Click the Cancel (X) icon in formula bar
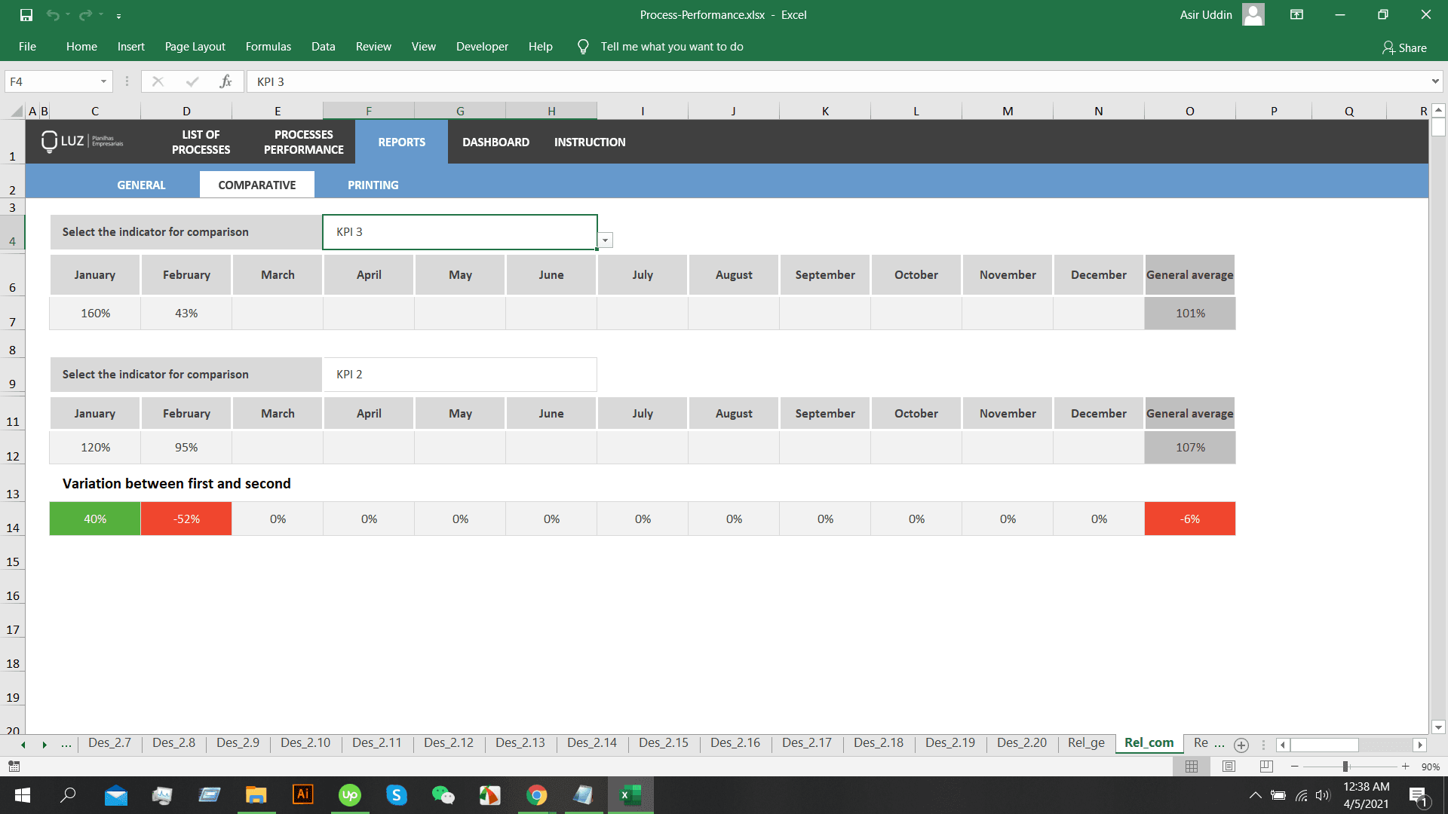The width and height of the screenshot is (1448, 814). point(158,81)
